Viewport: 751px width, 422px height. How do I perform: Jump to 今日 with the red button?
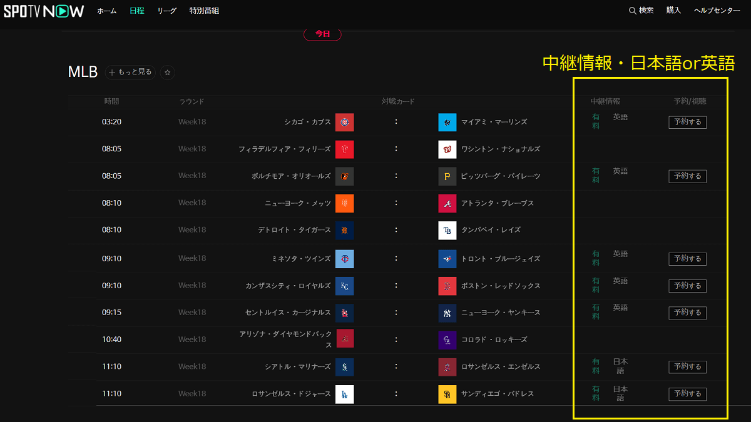322,34
